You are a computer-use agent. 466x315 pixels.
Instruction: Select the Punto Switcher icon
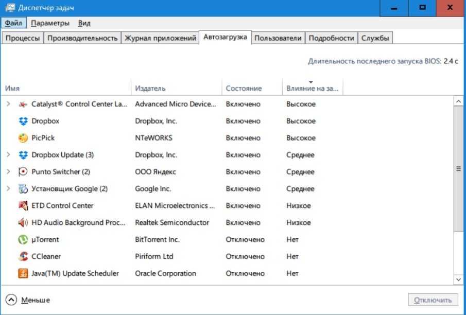click(x=23, y=171)
